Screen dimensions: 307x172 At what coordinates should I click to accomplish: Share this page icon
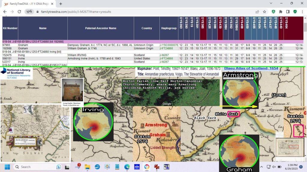[x=257, y=12]
